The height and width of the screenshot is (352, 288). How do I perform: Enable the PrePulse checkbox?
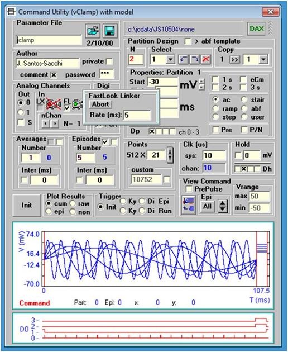[x=189, y=189]
